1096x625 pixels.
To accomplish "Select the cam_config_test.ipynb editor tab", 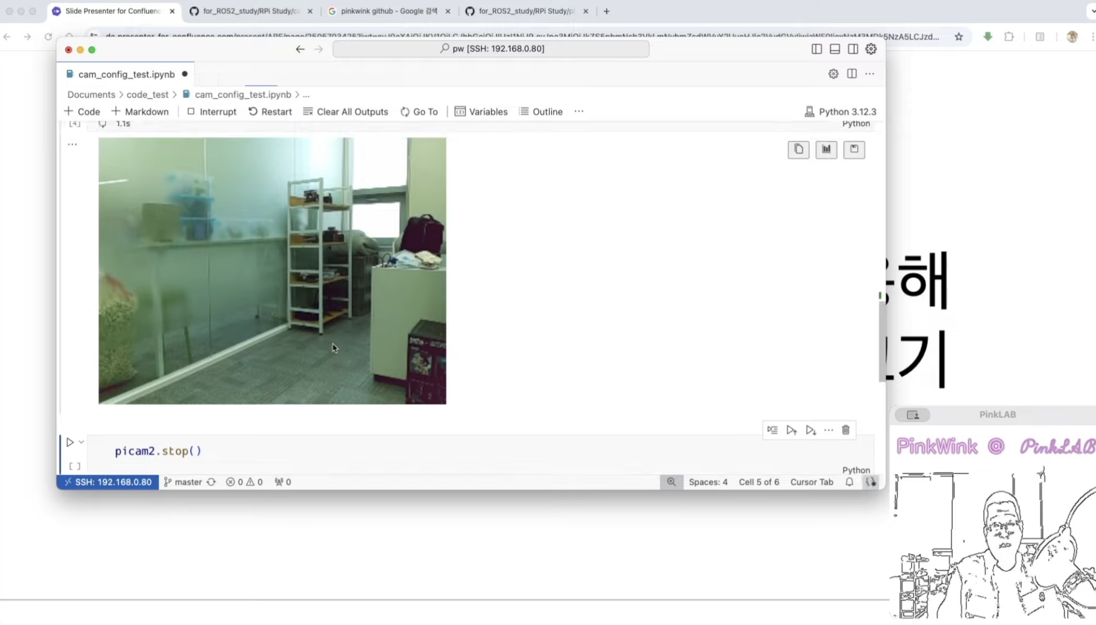I will 126,74.
